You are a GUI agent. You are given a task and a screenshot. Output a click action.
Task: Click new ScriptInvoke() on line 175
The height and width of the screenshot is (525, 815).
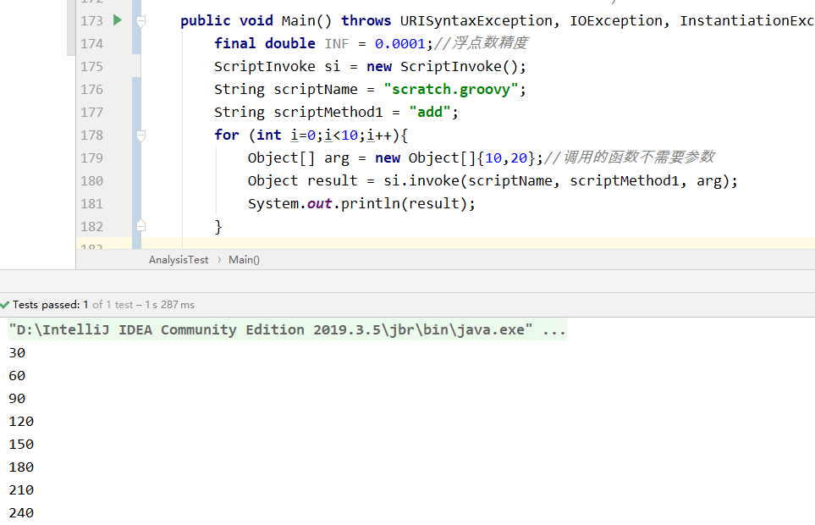[x=445, y=67]
